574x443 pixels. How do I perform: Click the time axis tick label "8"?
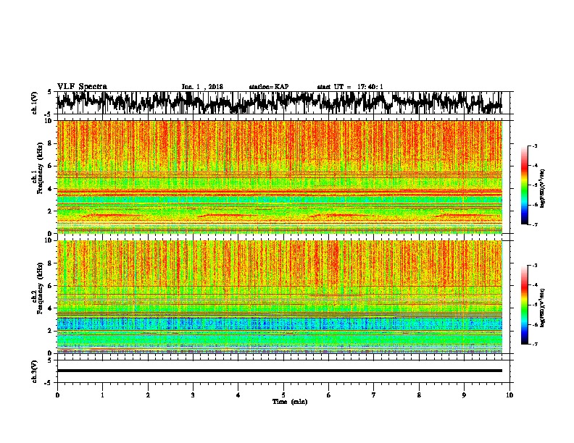click(x=419, y=395)
